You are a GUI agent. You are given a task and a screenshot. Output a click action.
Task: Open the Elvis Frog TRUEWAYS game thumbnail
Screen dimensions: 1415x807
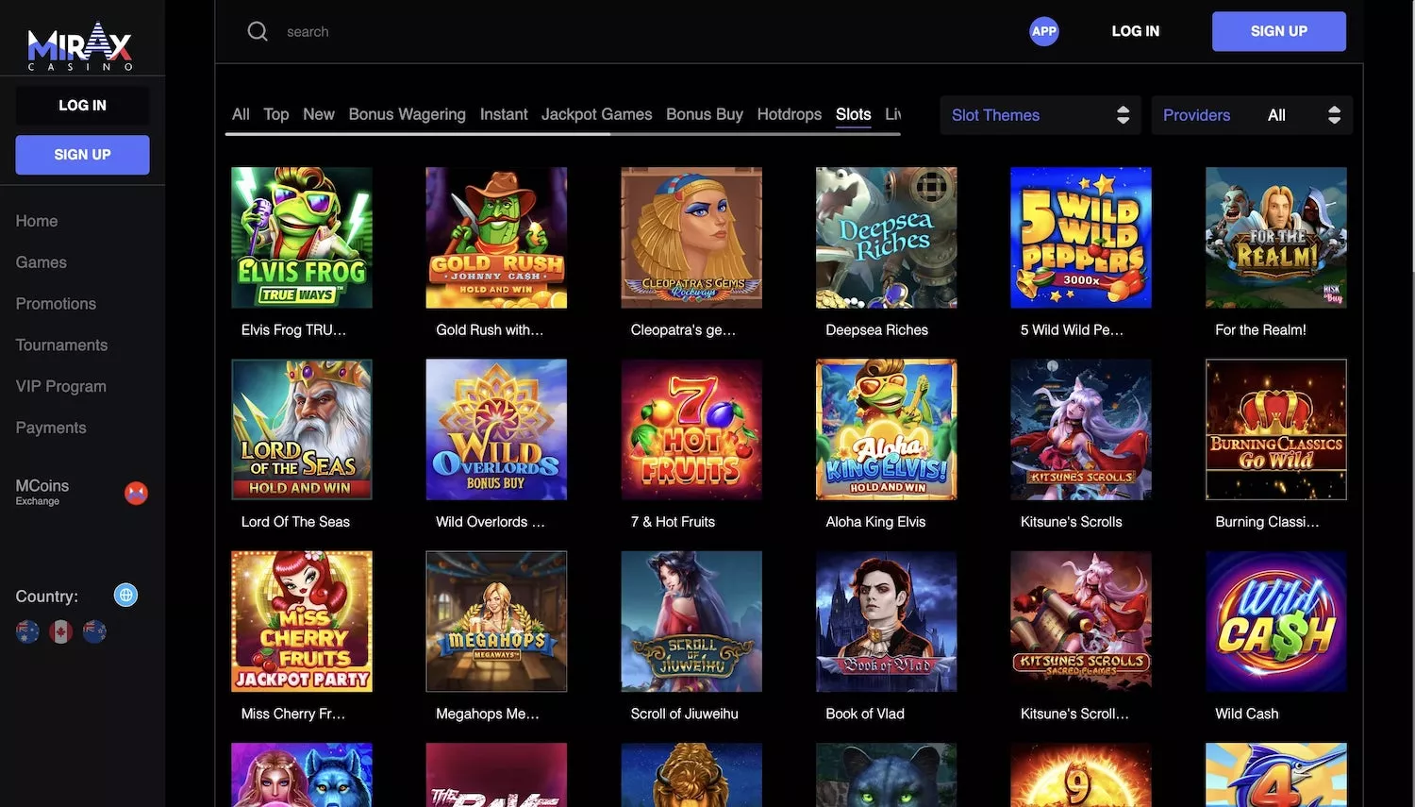[x=302, y=238]
